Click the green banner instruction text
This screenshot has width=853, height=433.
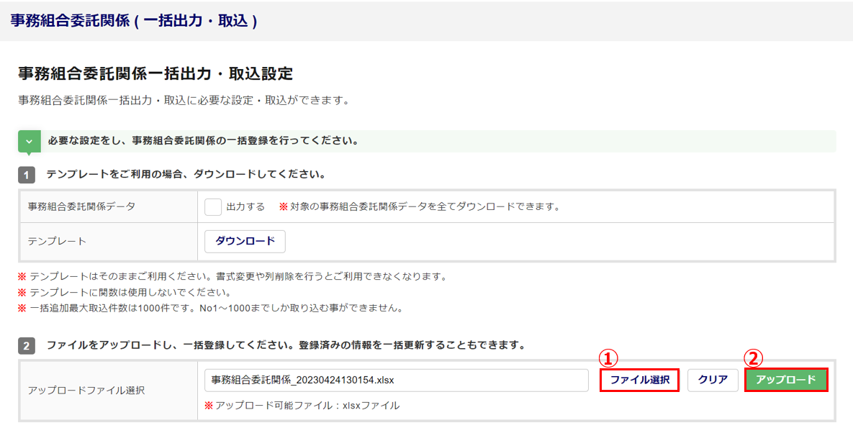[203, 141]
